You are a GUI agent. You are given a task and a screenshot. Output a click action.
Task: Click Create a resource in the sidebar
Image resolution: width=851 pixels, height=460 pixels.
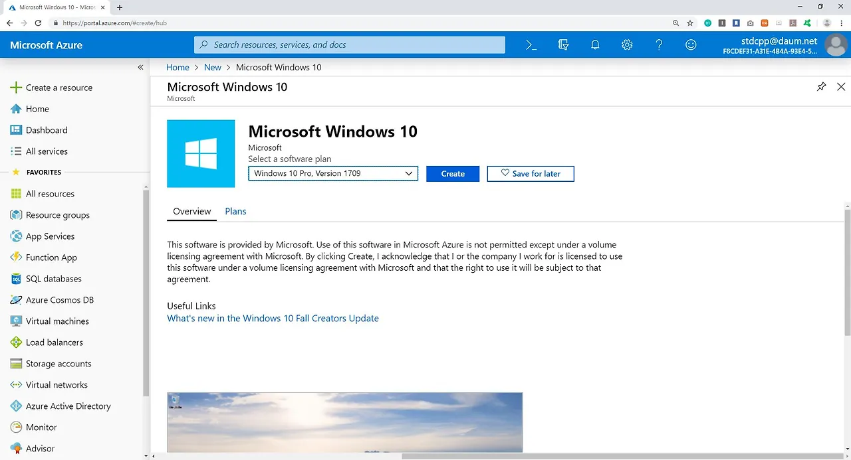[x=51, y=88]
